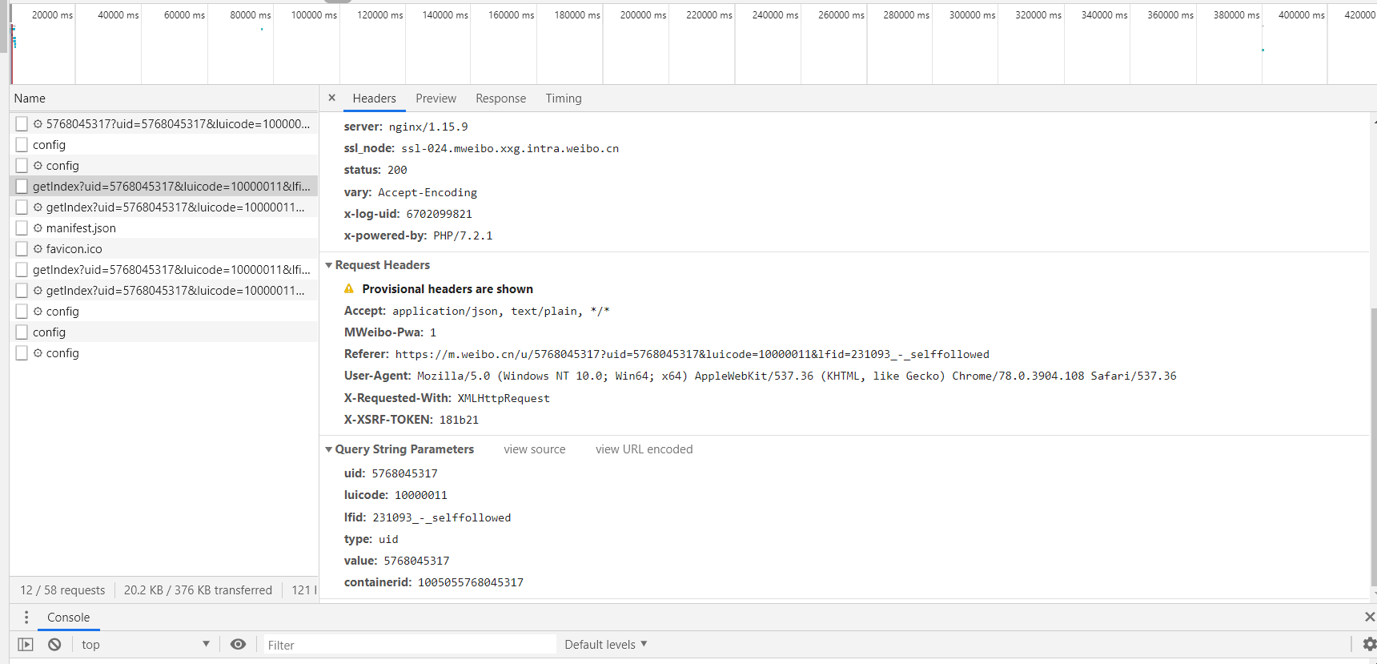Select the manifest.json request
Image resolution: width=1377 pixels, height=664 pixels.
pos(163,228)
